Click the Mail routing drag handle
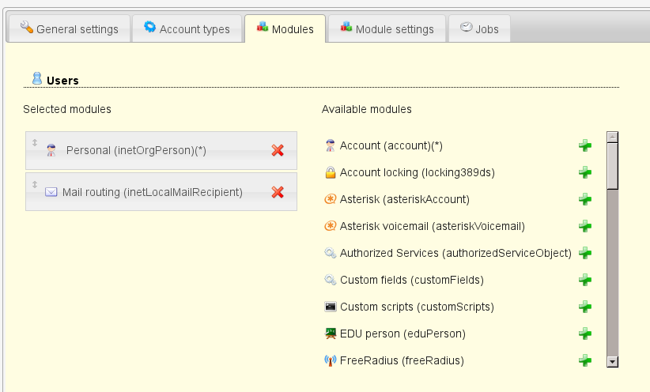The height and width of the screenshot is (392, 650). tap(35, 184)
